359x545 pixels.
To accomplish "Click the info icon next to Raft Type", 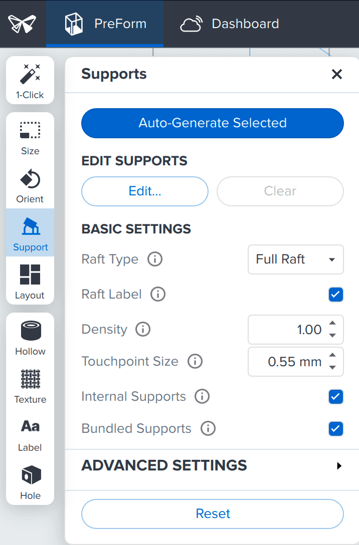I will pyautogui.click(x=155, y=259).
